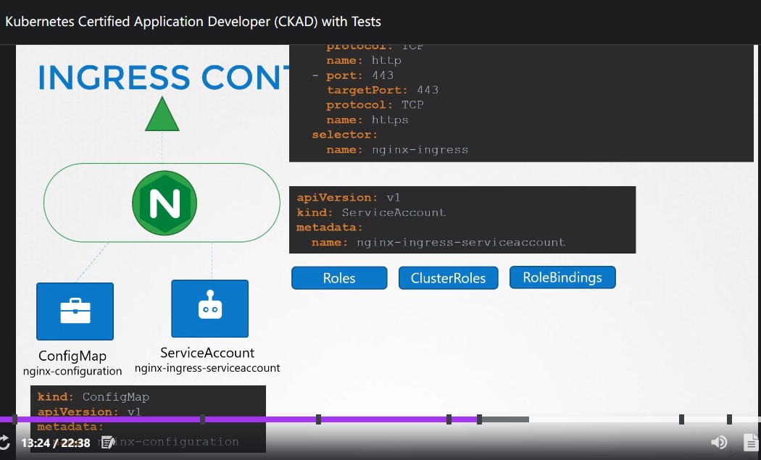Click 'metadata:' in the ServiceAccount code block
The width and height of the screenshot is (761, 460).
click(330, 227)
